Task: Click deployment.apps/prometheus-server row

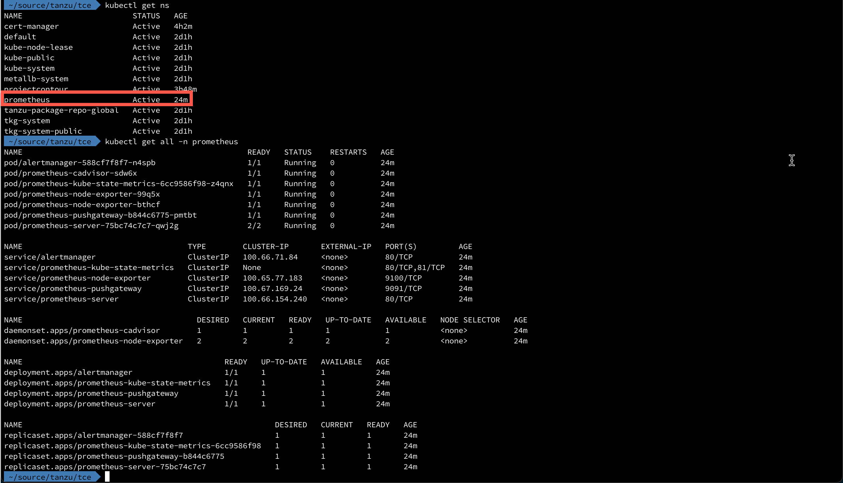Action: point(197,404)
